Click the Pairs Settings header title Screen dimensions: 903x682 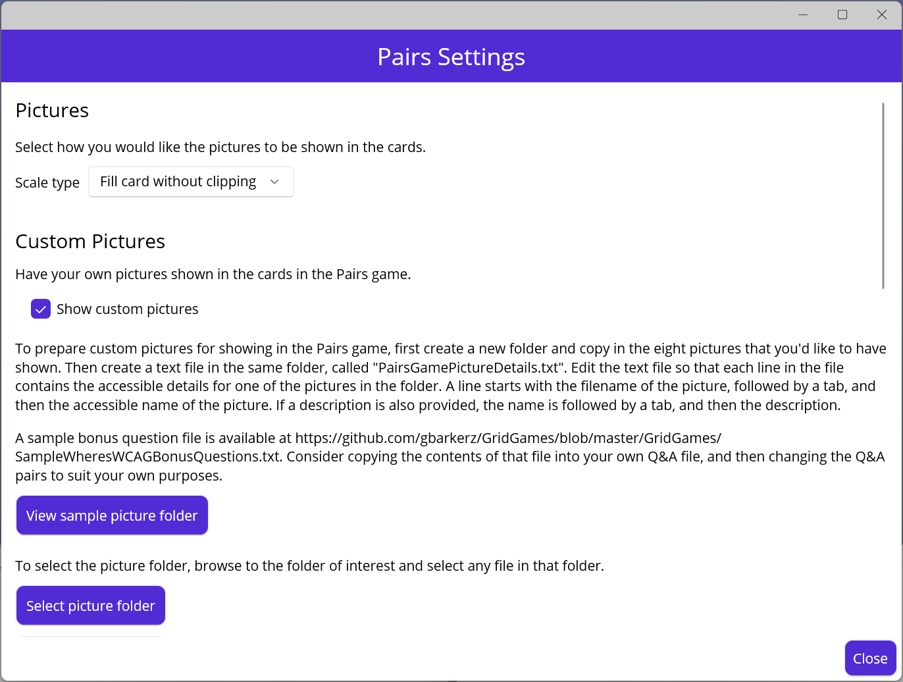(x=451, y=57)
